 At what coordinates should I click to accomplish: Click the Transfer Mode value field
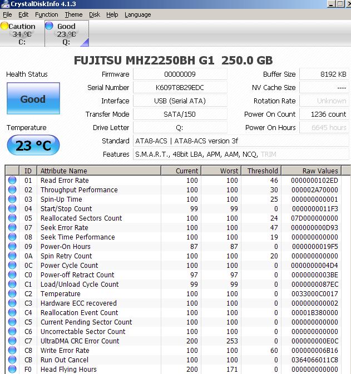(180, 114)
